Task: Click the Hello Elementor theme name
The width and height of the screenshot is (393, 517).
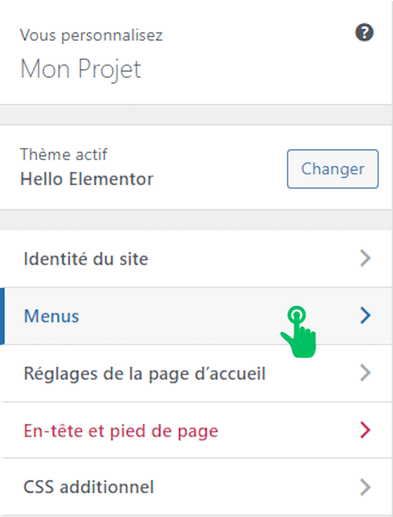Action: point(87,180)
